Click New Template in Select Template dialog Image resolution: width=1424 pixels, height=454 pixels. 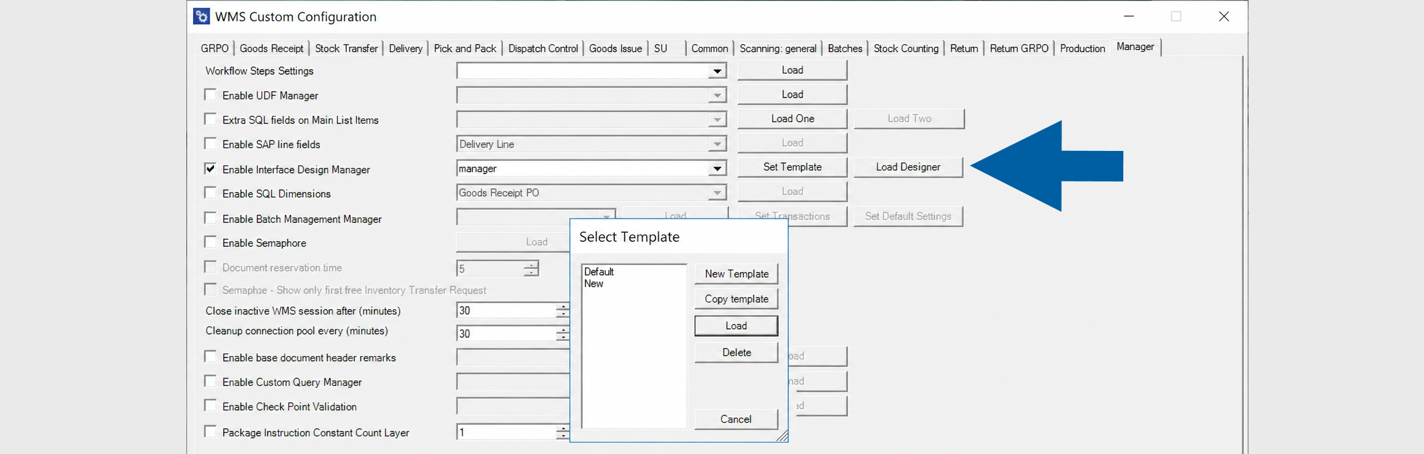pyautogui.click(x=736, y=274)
